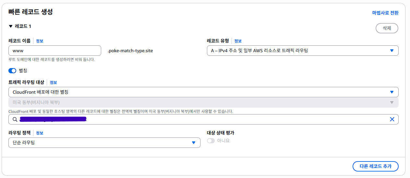Click the grey arrow on disabled region selector
Screen dimensions: 410x178
click(392, 102)
